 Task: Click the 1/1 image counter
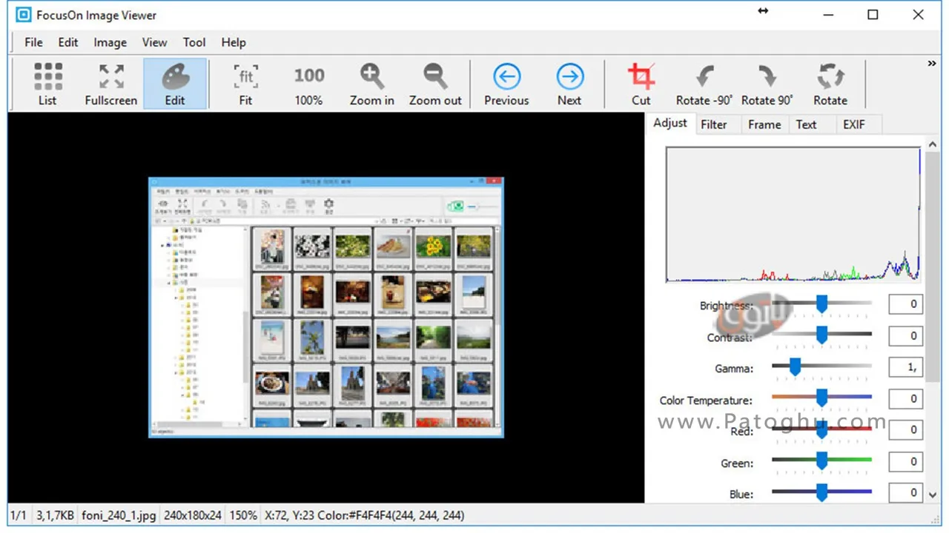pos(19,515)
